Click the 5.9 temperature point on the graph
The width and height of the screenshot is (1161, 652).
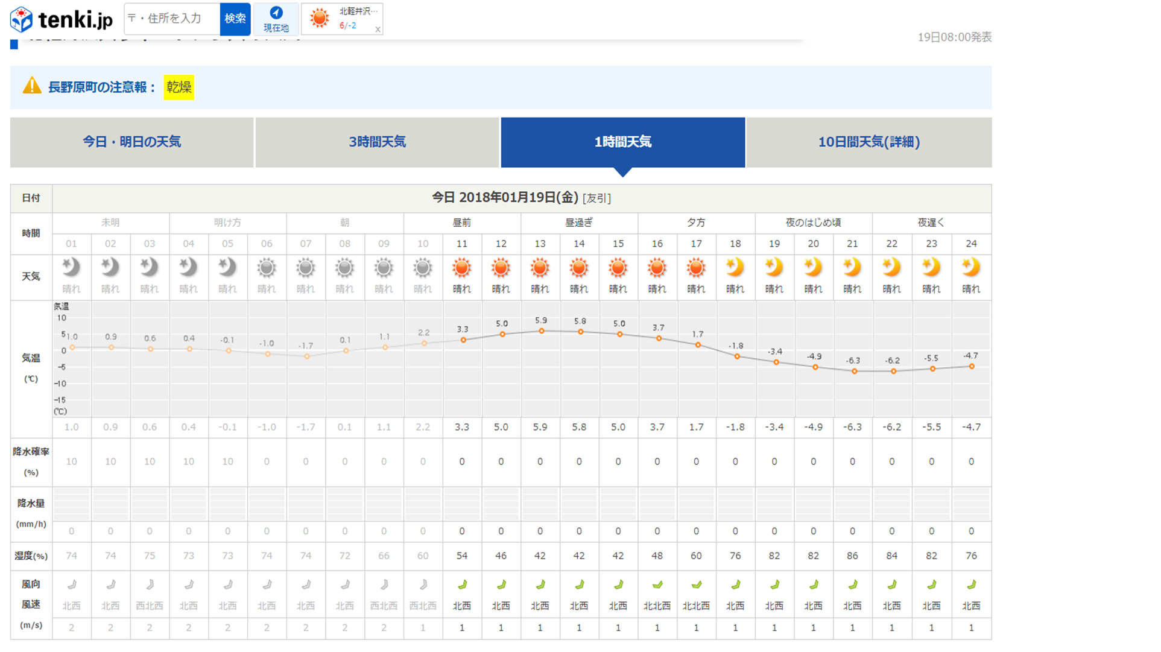542,331
